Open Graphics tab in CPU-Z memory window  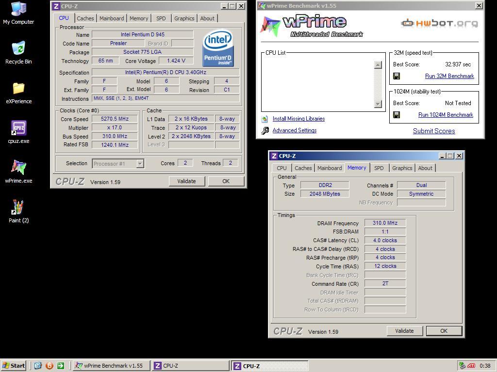pos(402,168)
